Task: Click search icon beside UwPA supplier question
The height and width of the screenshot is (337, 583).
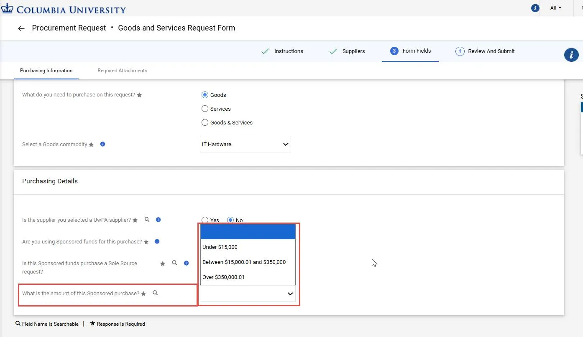Action: click(x=147, y=219)
